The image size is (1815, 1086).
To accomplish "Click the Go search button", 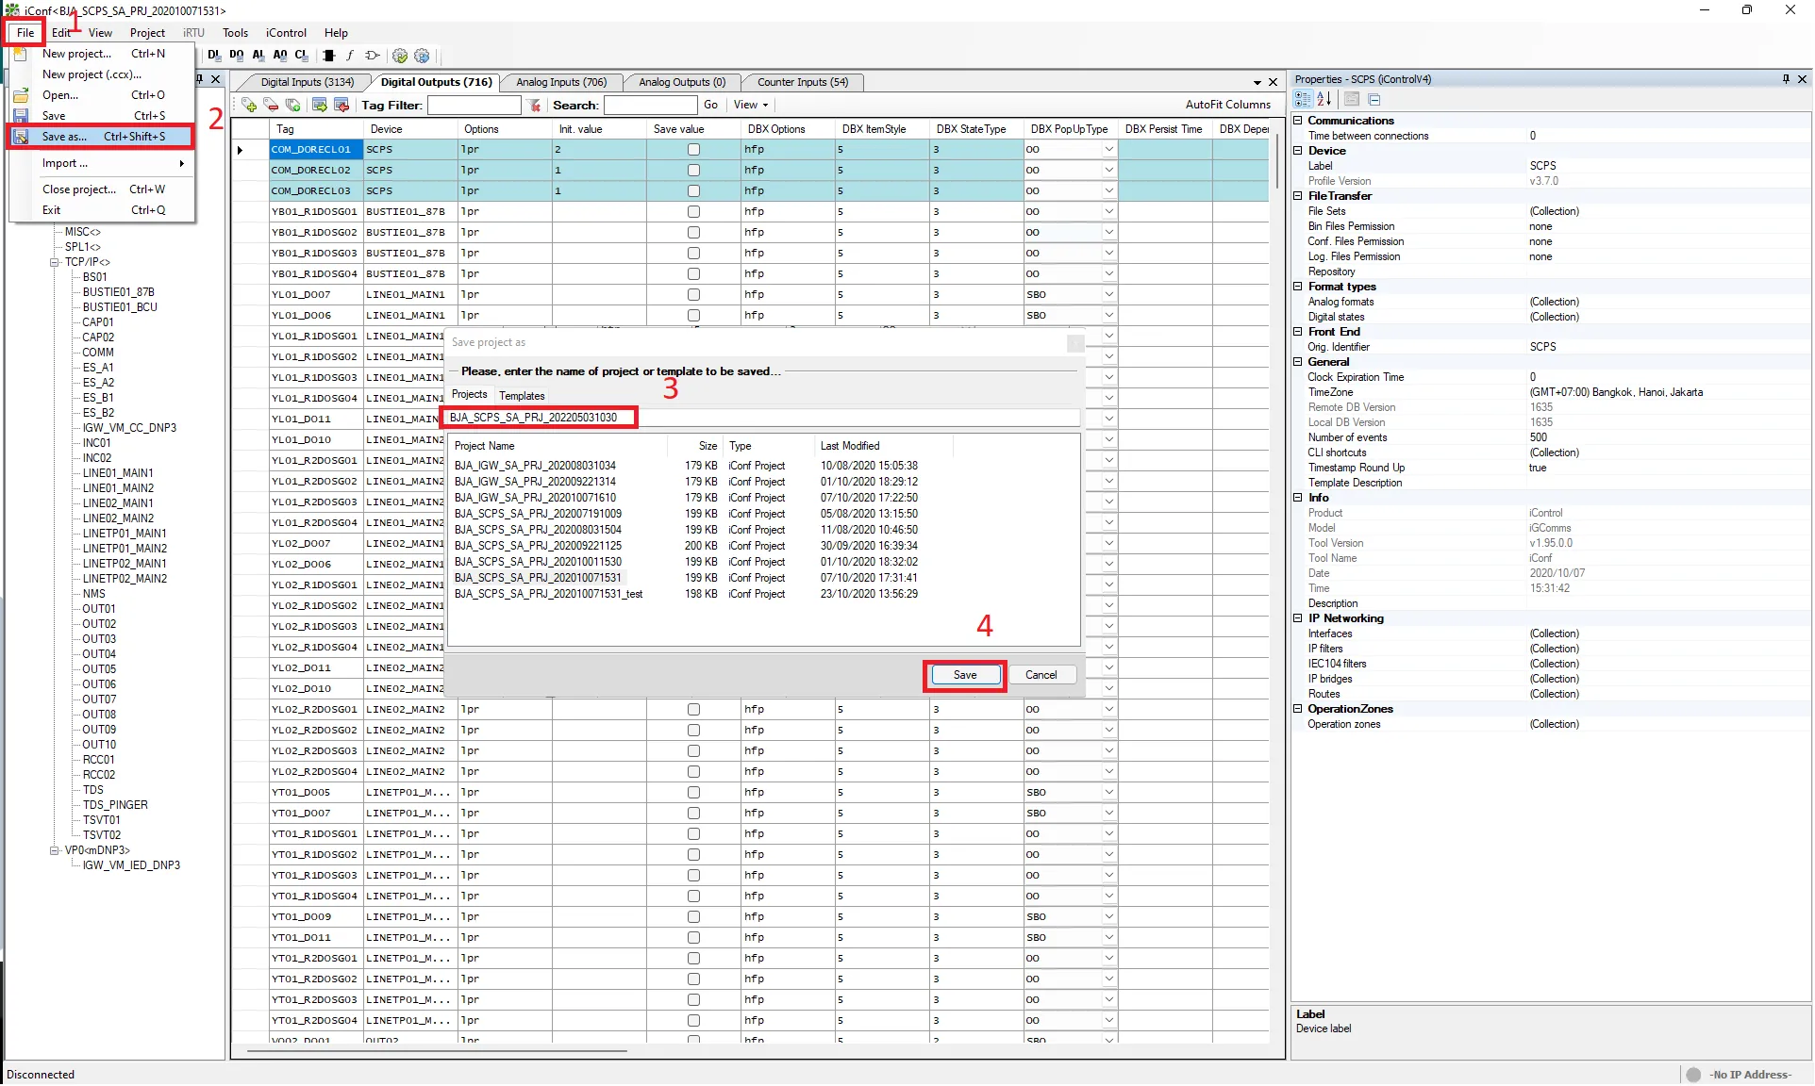I will point(710,106).
